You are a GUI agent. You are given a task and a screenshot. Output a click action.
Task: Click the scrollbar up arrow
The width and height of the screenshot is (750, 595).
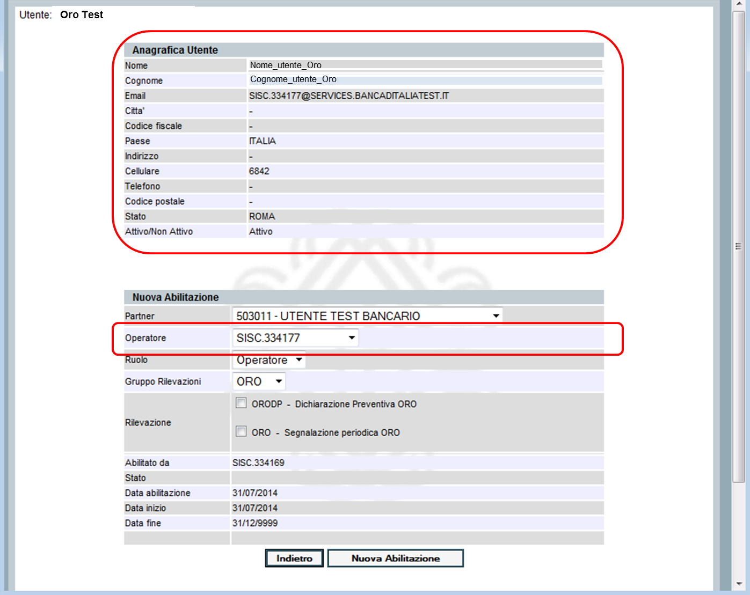739,4
